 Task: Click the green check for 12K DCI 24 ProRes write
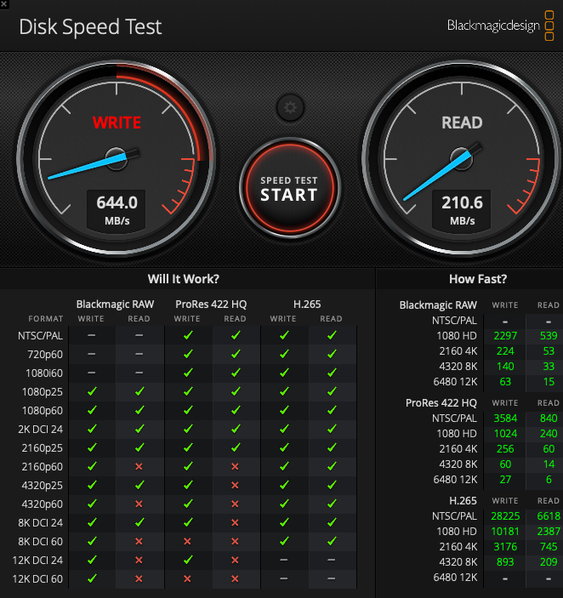pyautogui.click(x=188, y=560)
